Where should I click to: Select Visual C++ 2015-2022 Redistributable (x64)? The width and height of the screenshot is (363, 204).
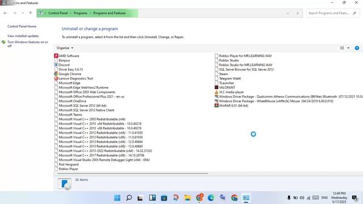point(105,151)
